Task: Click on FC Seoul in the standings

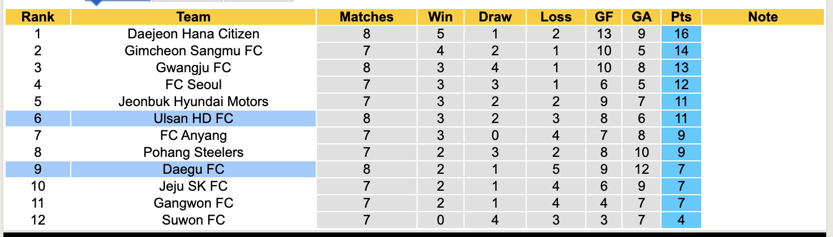Action: (193, 85)
